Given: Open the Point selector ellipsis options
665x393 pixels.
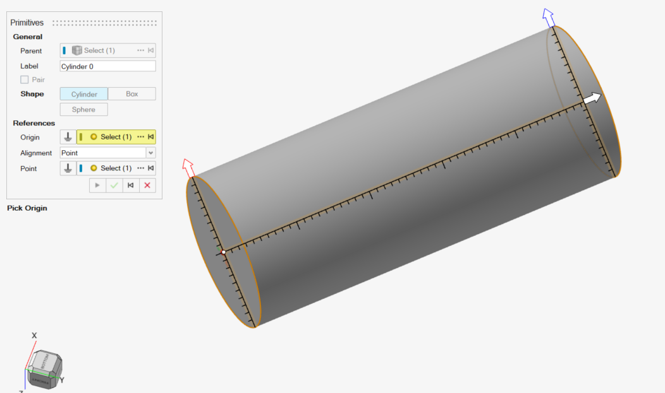Looking at the screenshot, I should click(140, 168).
